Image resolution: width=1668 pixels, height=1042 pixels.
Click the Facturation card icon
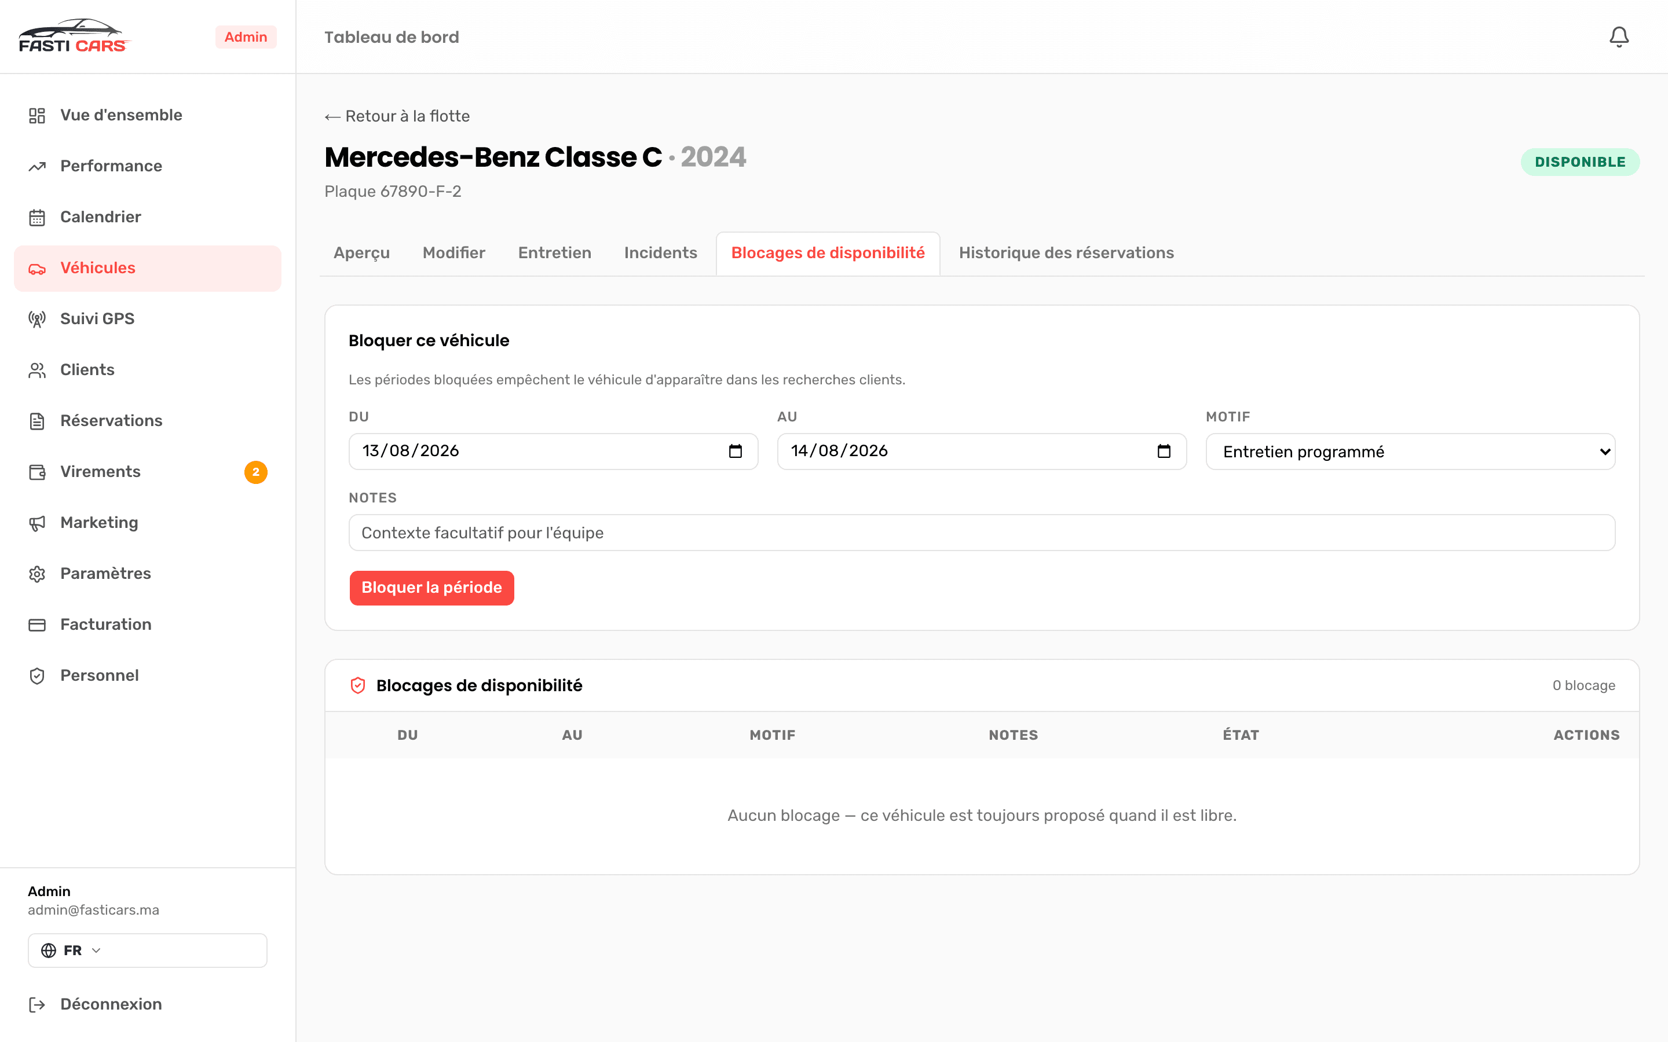click(x=37, y=625)
